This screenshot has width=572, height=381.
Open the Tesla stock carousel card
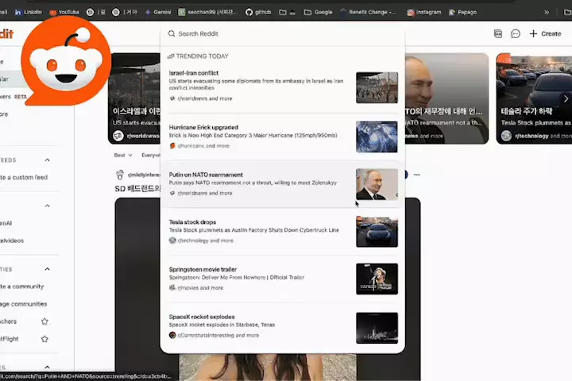534,98
